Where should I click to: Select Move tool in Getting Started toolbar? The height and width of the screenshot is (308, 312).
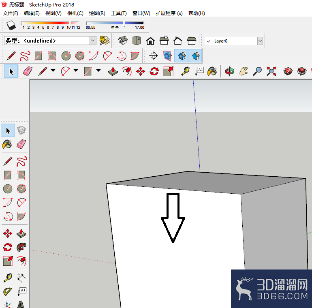[141, 71]
